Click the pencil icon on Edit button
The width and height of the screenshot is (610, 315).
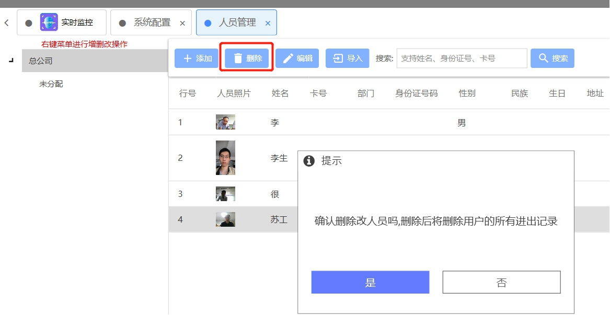(288, 59)
